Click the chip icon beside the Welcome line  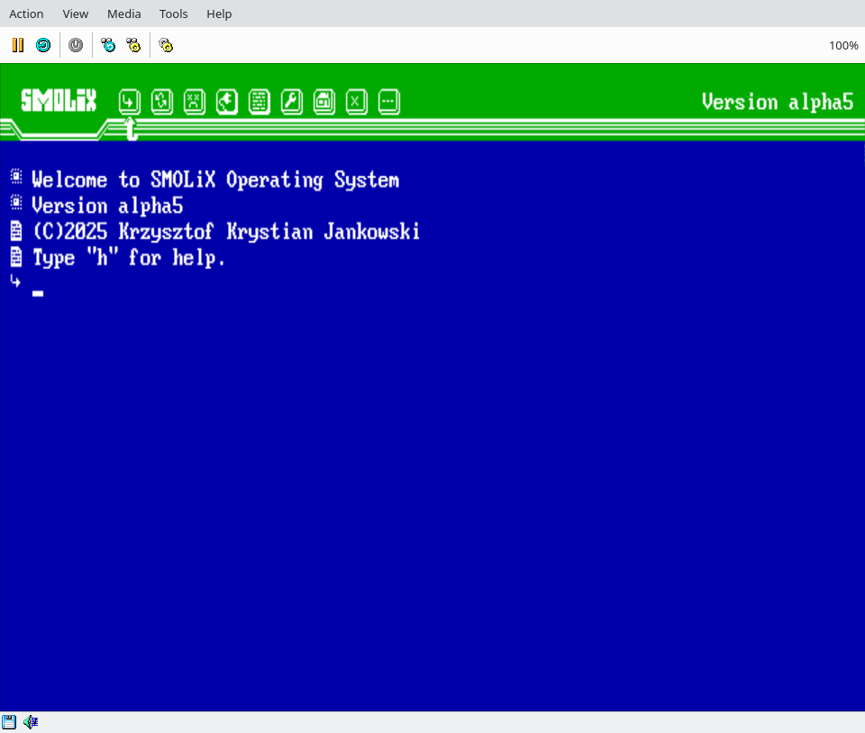pos(16,176)
